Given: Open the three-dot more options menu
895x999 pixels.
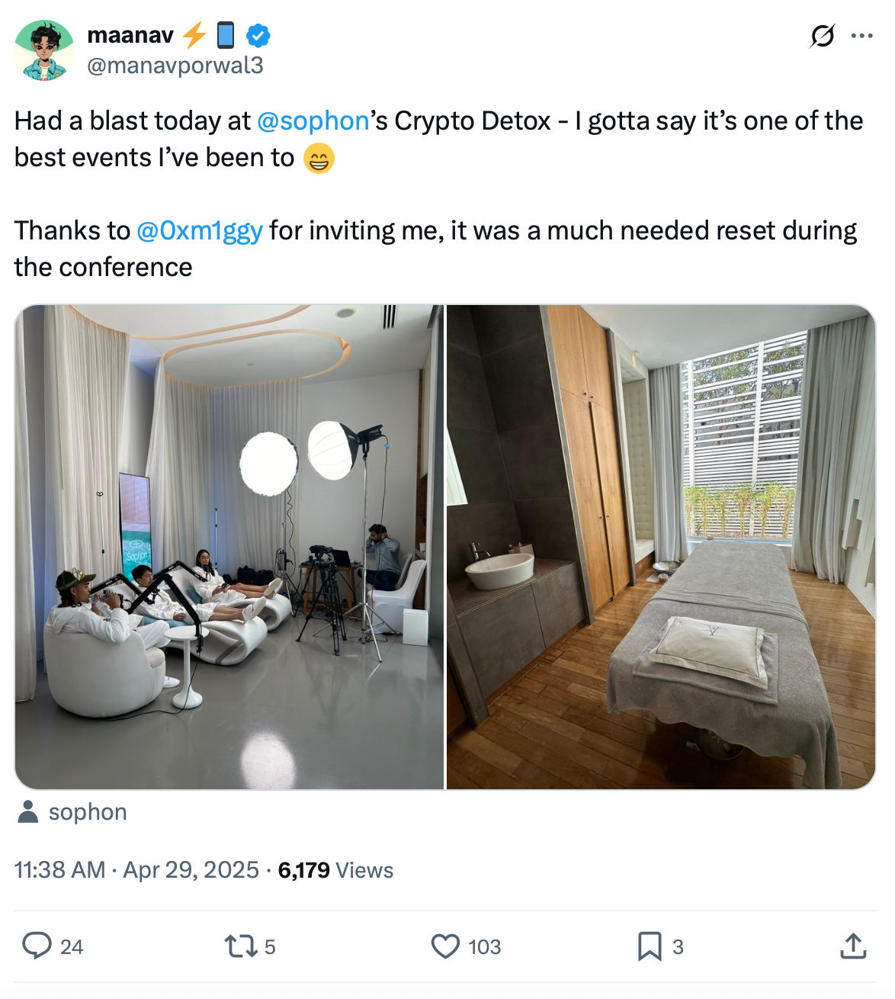Looking at the screenshot, I should pos(861,36).
